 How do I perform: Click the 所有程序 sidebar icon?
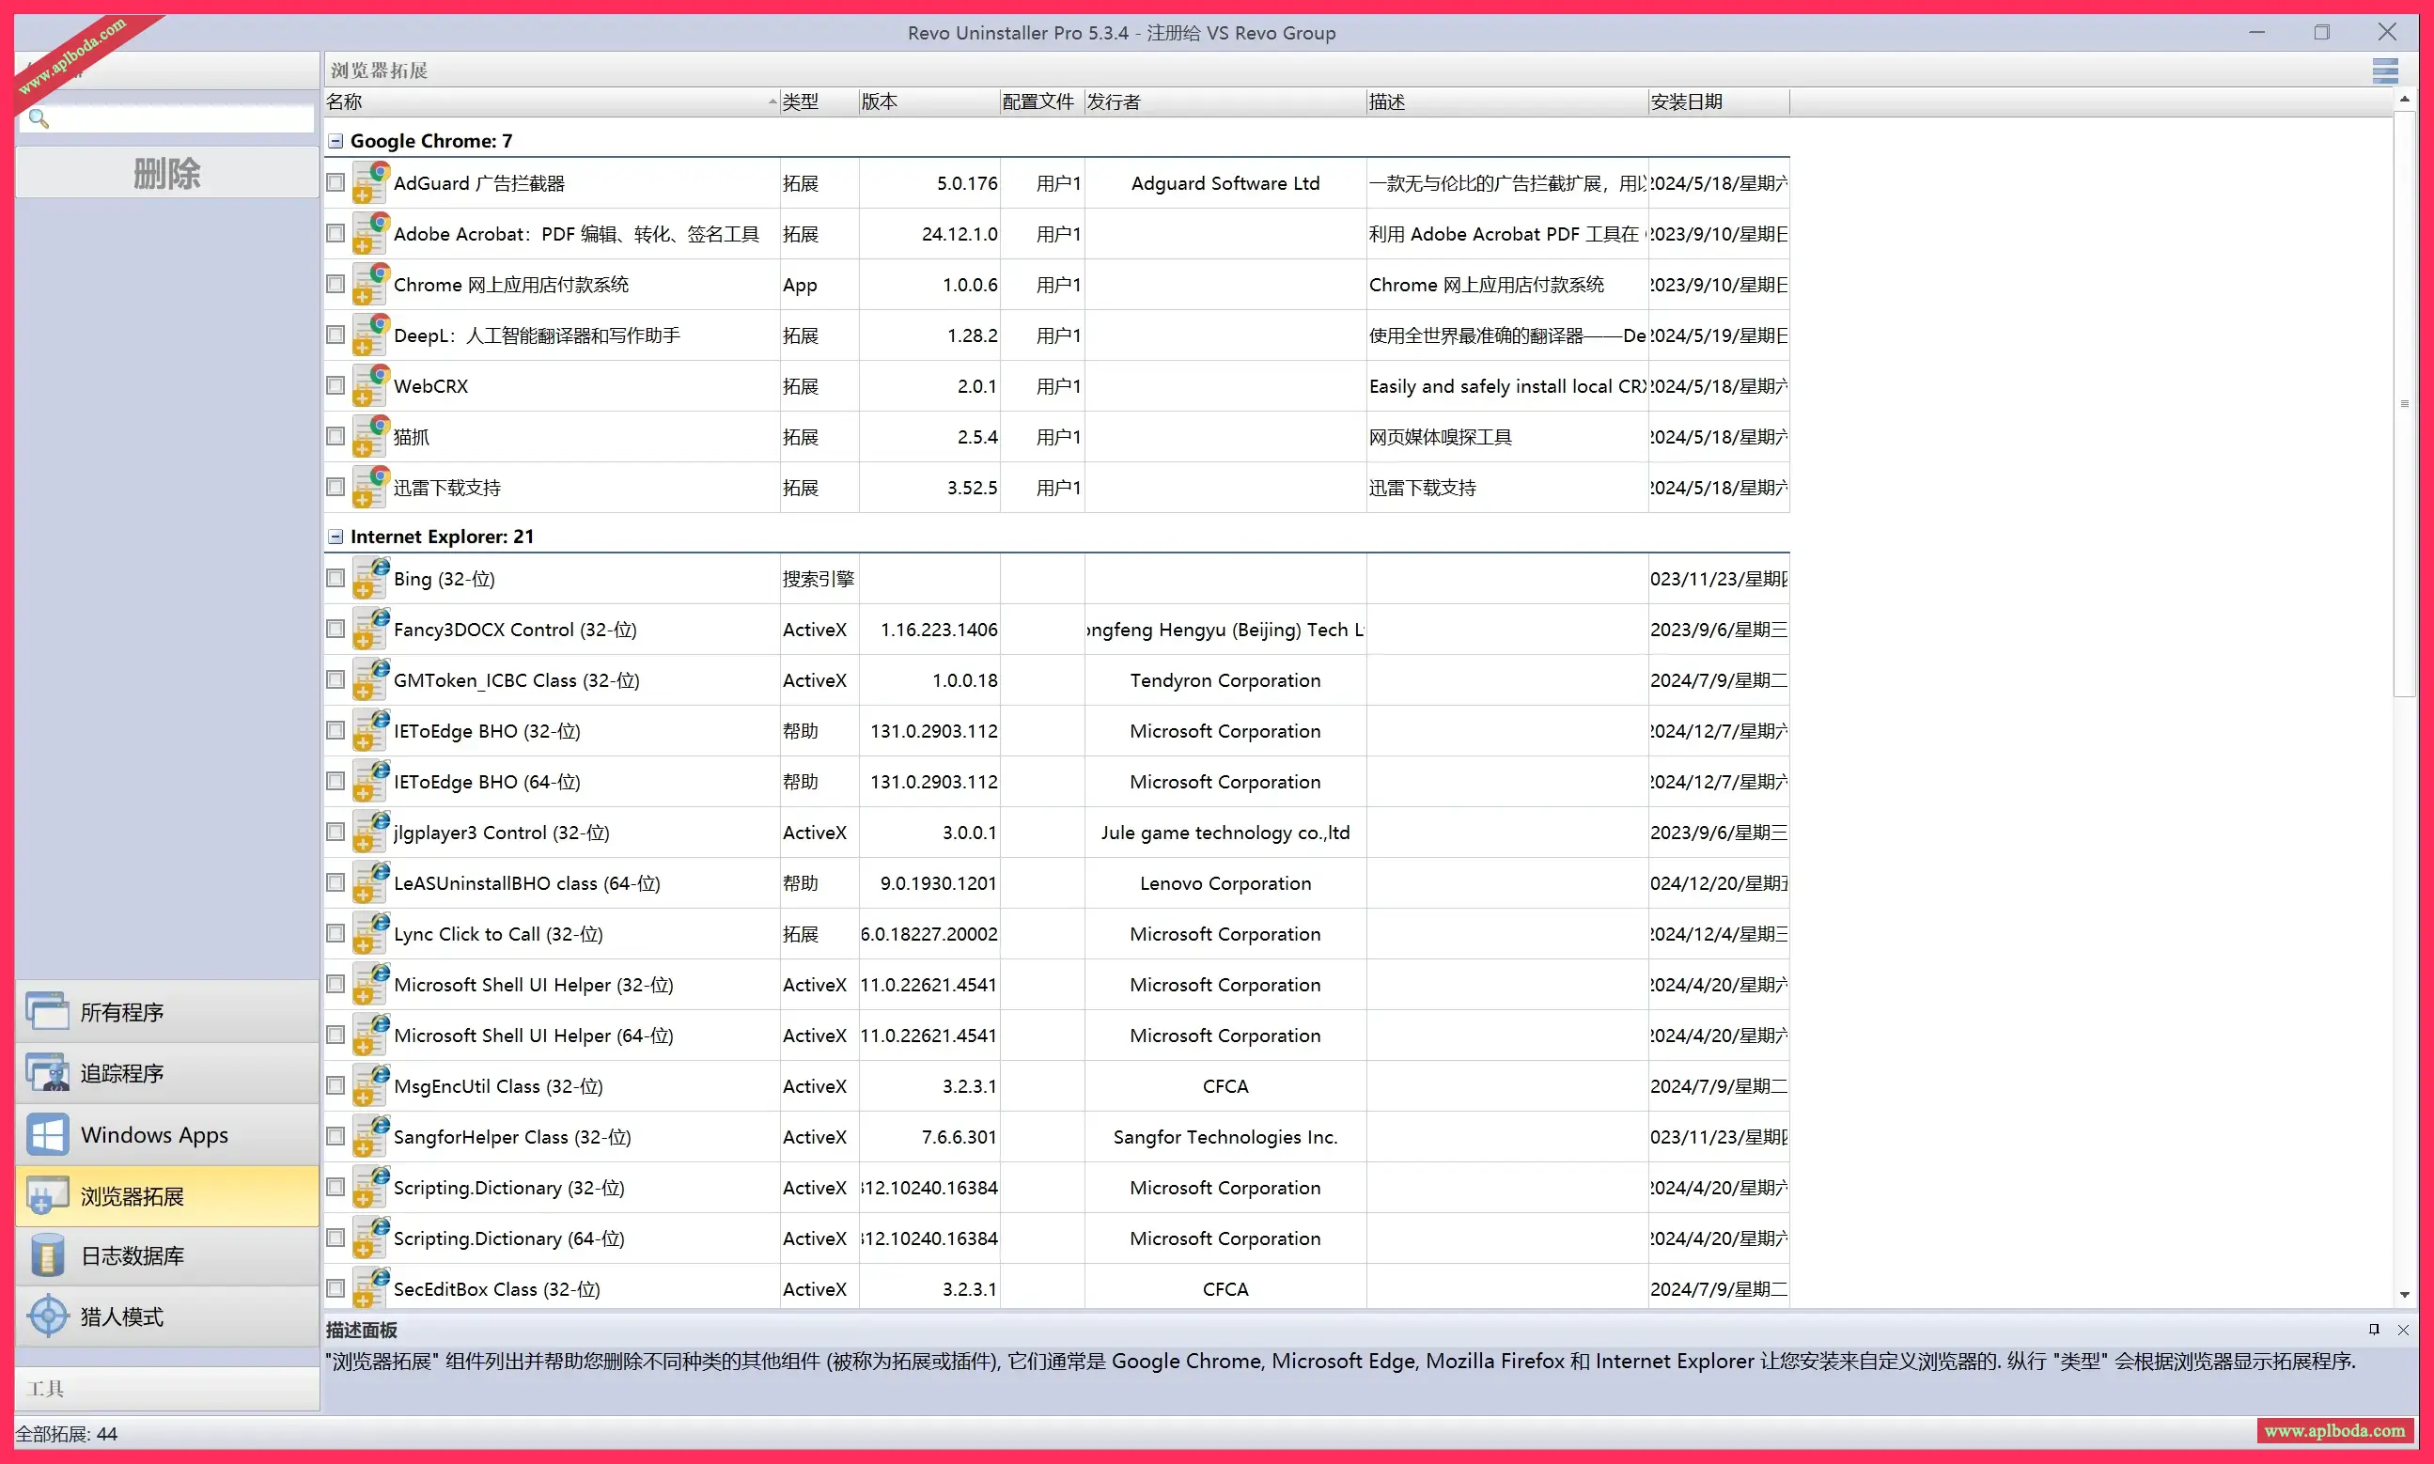[47, 1011]
